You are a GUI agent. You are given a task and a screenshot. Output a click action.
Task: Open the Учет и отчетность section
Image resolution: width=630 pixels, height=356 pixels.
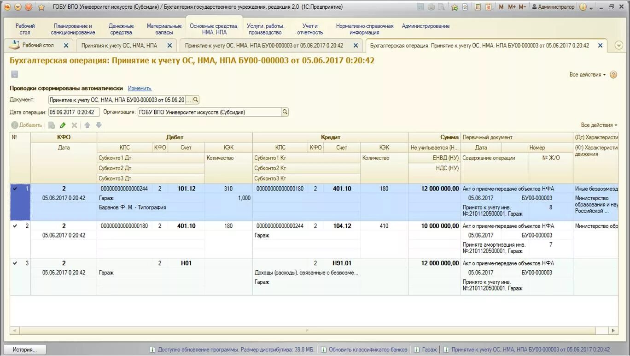click(x=310, y=29)
